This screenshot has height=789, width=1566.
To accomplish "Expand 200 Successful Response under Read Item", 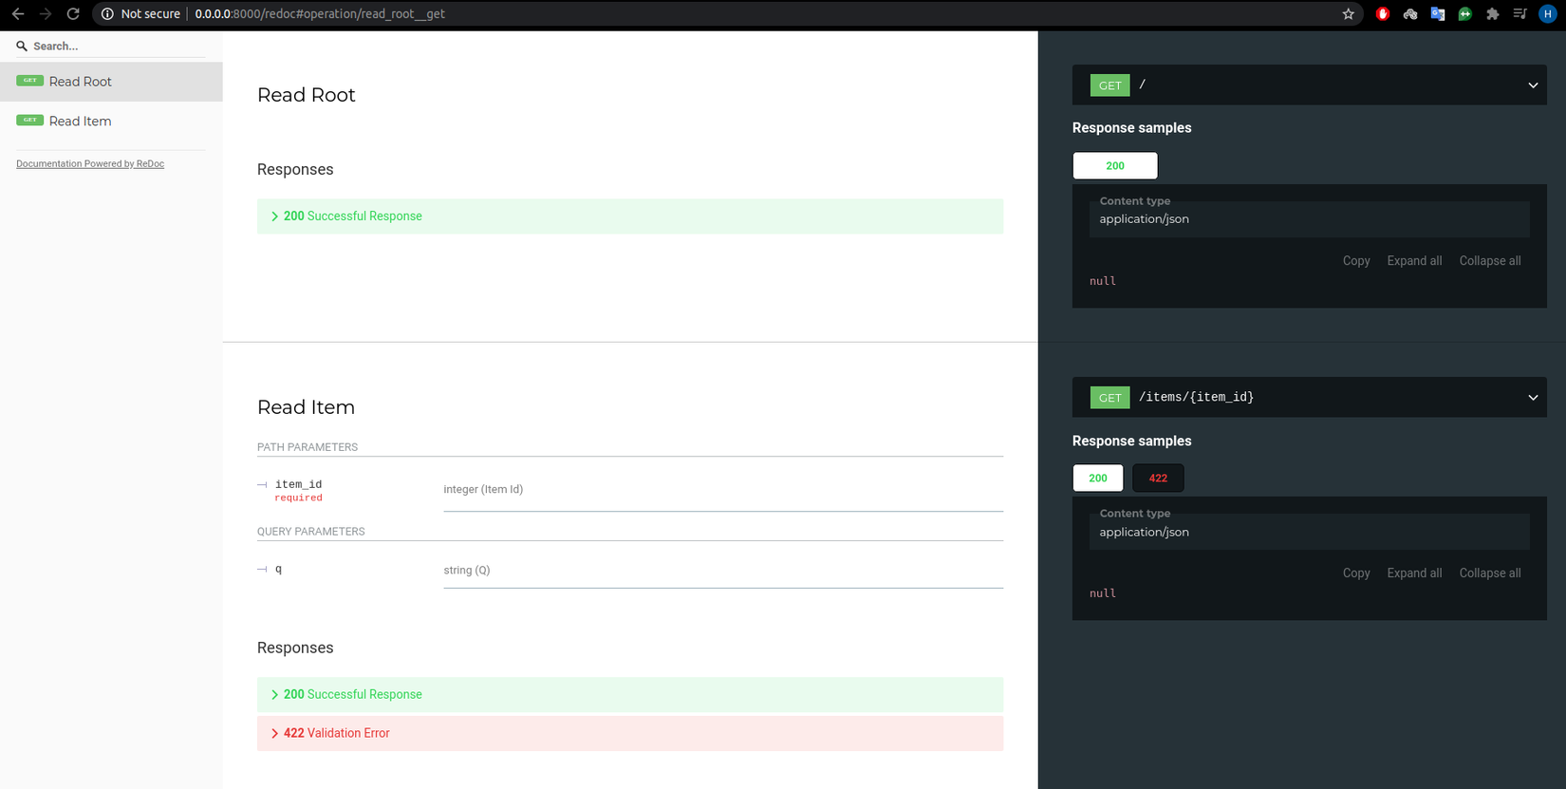I will (630, 695).
